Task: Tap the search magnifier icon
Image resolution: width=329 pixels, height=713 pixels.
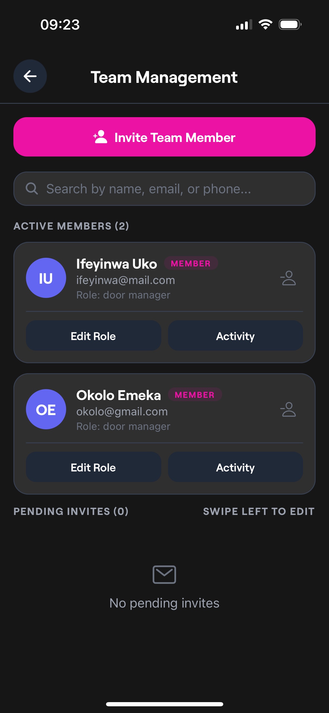Action: (32, 189)
